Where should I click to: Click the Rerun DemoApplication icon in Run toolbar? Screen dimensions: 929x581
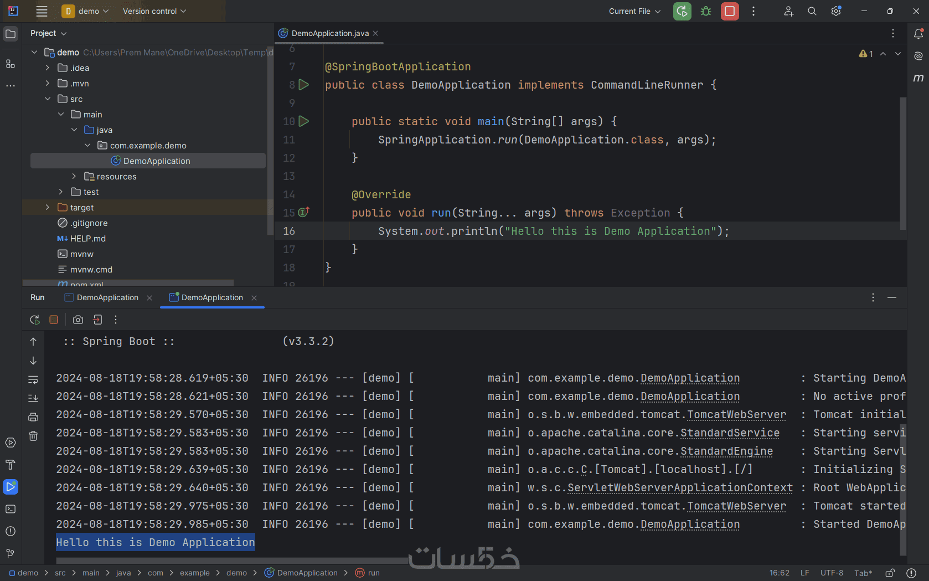point(34,320)
